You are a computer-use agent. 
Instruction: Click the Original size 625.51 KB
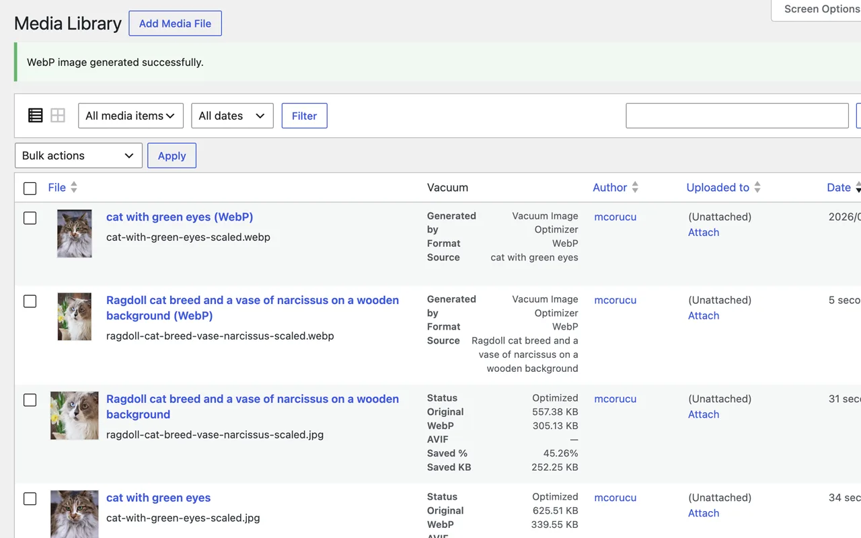point(555,510)
